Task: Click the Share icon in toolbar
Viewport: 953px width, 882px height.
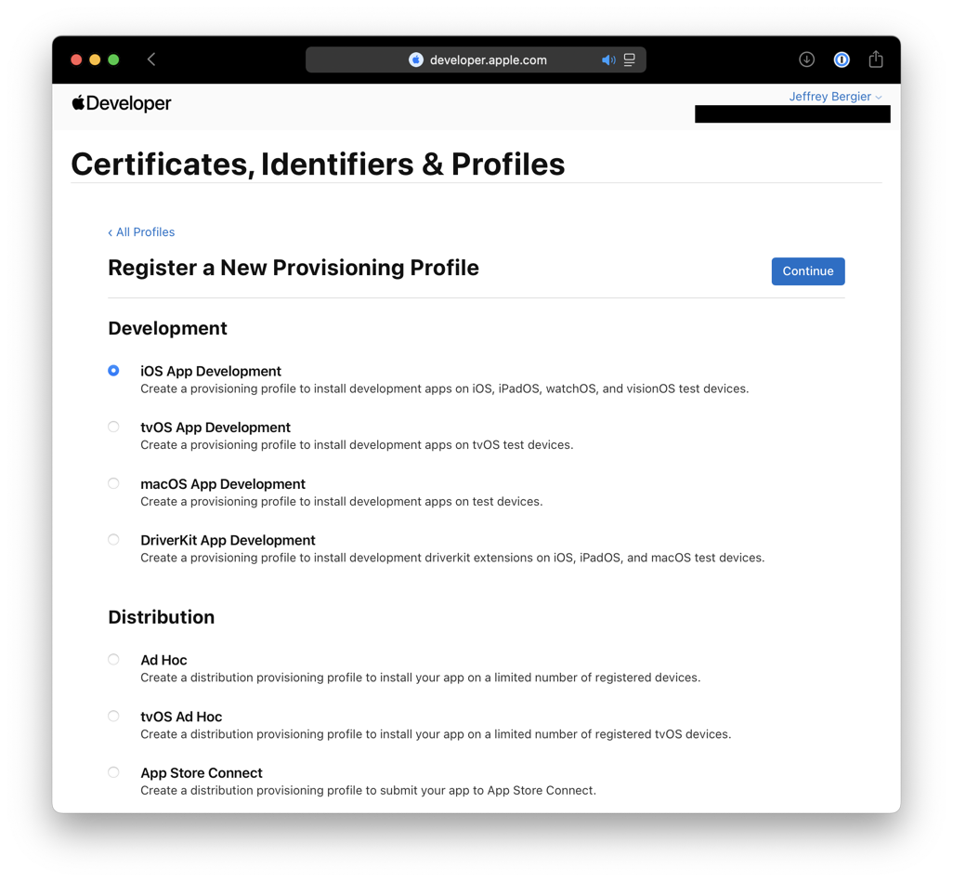Action: (876, 59)
